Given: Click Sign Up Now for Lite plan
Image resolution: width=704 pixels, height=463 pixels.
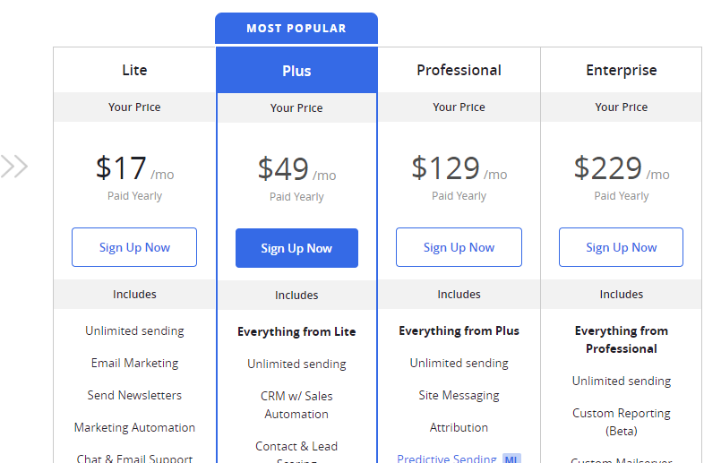Looking at the screenshot, I should pyautogui.click(x=134, y=247).
